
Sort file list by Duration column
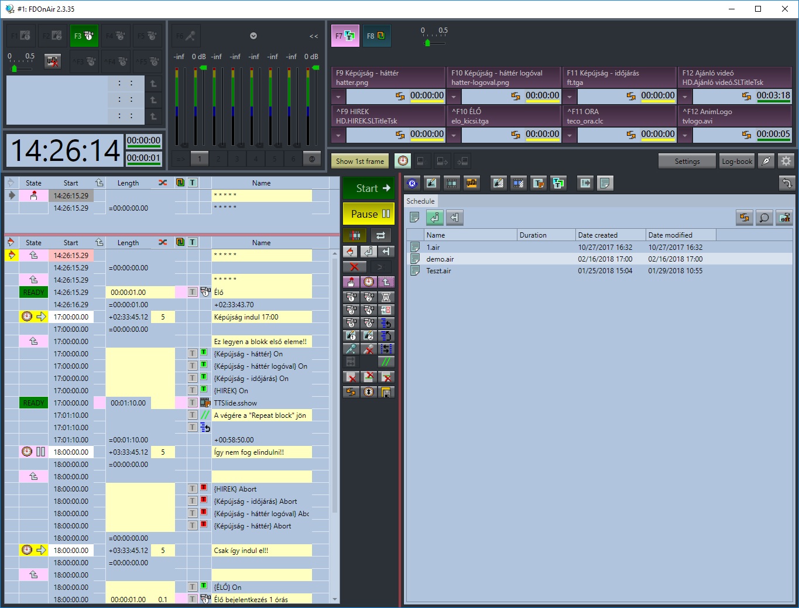point(546,235)
